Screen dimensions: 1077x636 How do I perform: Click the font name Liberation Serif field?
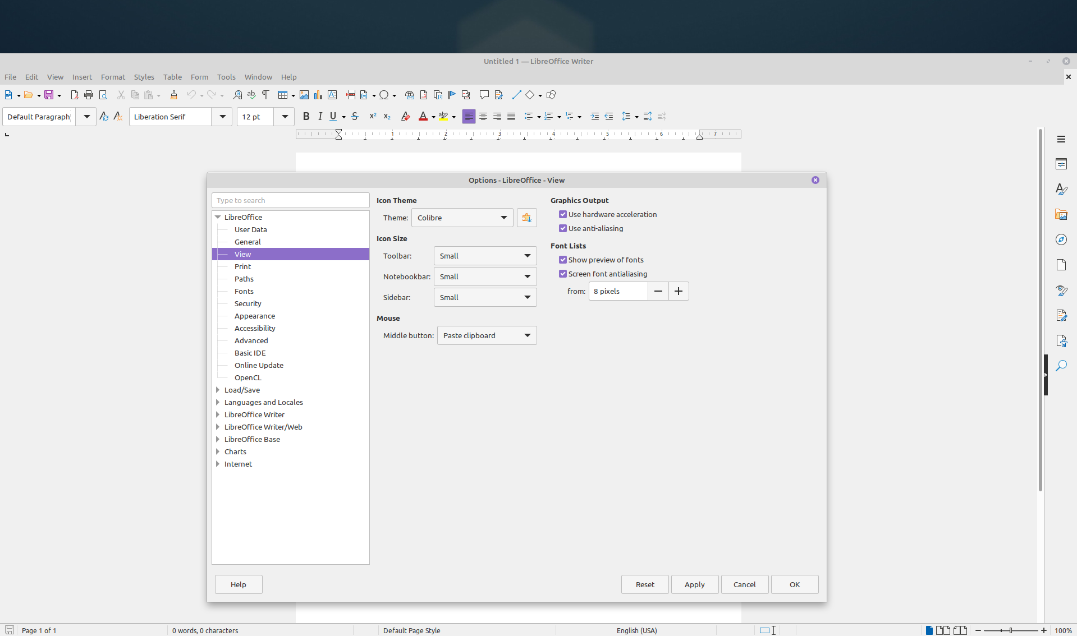(x=171, y=117)
